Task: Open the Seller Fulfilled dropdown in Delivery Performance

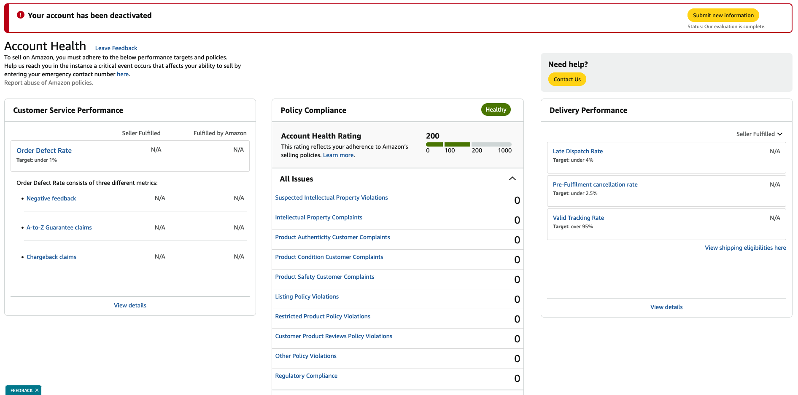Action: pos(759,134)
